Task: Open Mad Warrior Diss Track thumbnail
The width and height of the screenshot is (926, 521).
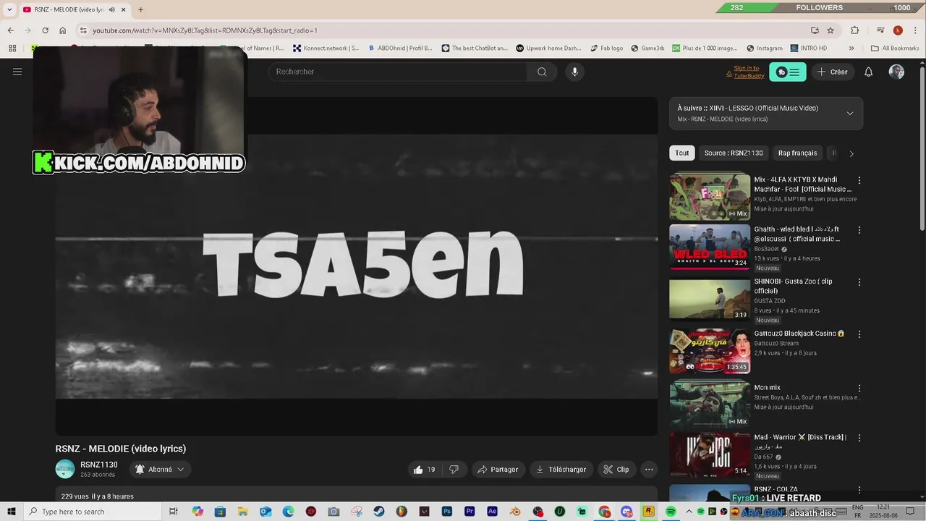Action: click(710, 454)
